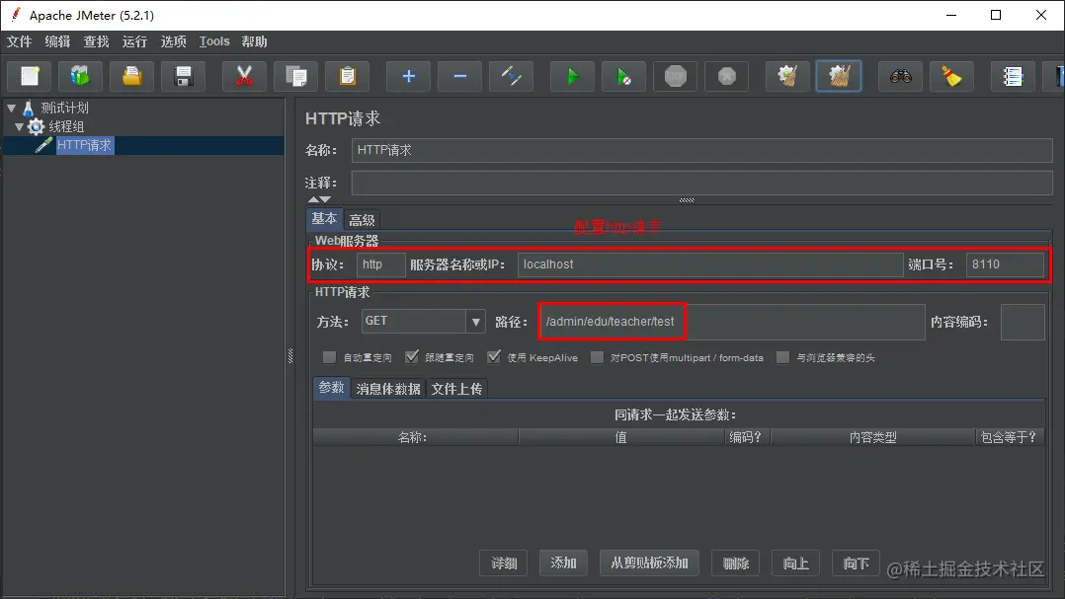The image size is (1065, 599).
Task: Create a new test plan with New icon
Action: click(x=30, y=76)
